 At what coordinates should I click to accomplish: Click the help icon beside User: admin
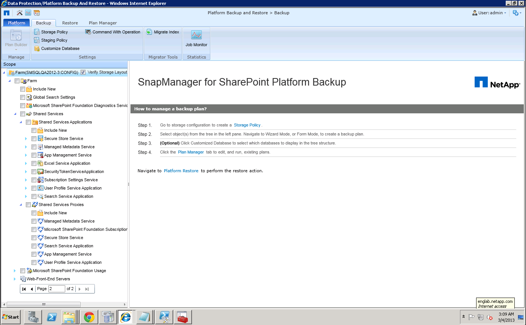click(516, 13)
